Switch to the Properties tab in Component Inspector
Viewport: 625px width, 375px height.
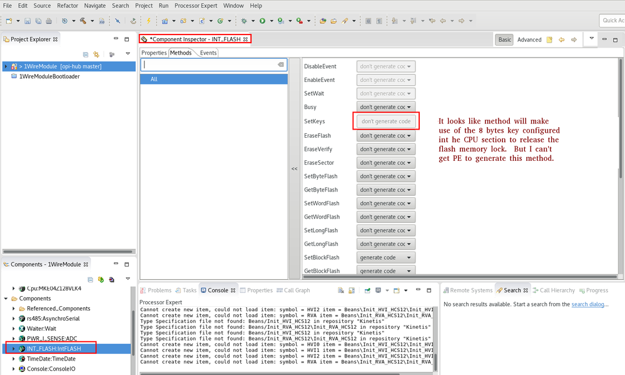[x=154, y=53]
